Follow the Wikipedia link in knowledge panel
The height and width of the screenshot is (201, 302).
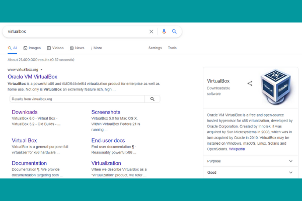click(237, 149)
